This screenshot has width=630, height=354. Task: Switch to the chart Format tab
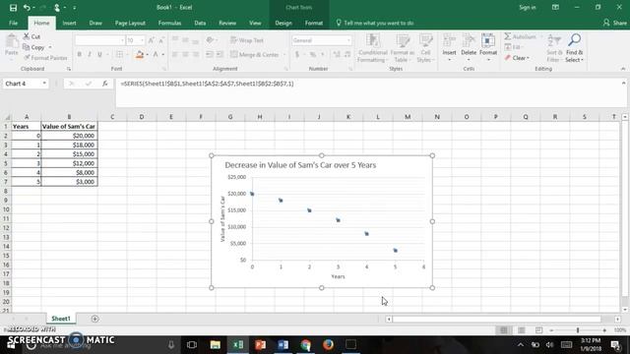pyautogui.click(x=314, y=24)
